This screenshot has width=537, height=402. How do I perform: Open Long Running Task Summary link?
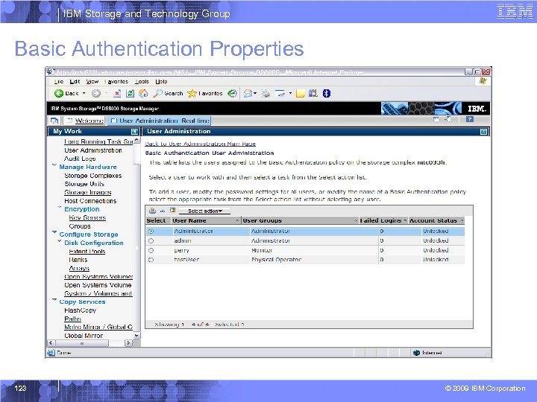pyautogui.click(x=98, y=141)
